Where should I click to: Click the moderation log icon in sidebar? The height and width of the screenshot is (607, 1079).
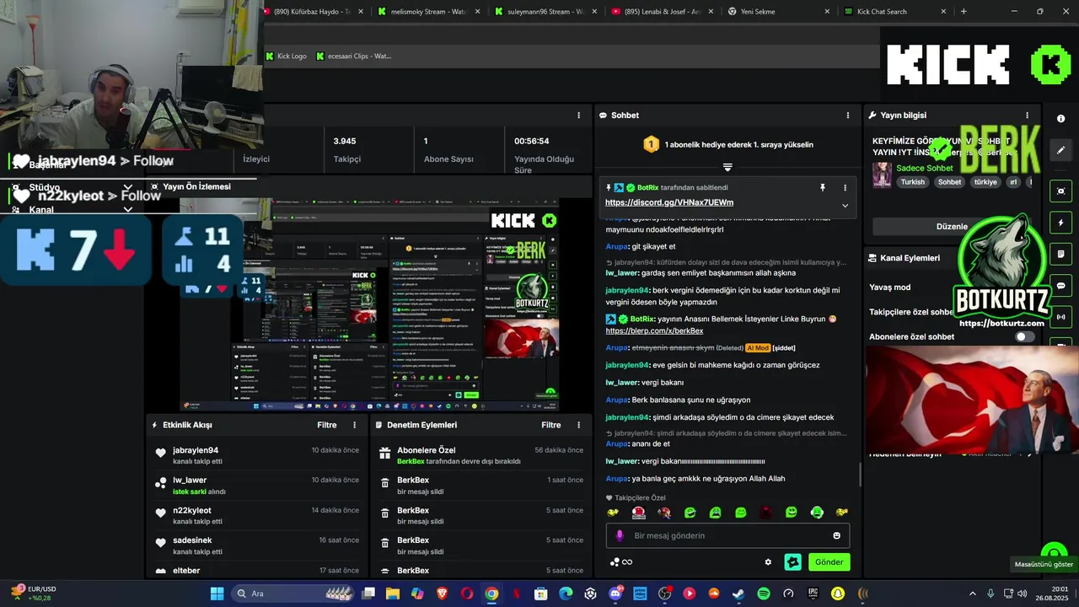point(1061,254)
